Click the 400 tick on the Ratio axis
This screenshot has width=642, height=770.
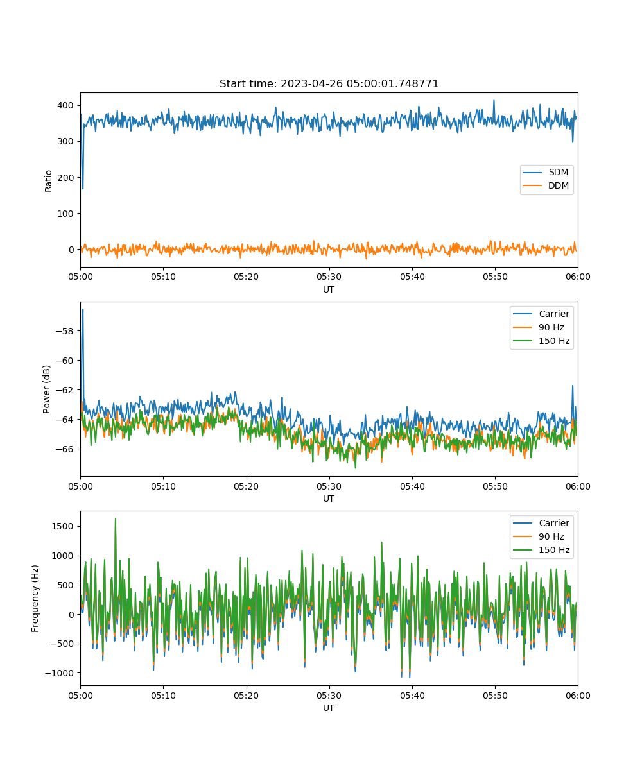pos(67,105)
